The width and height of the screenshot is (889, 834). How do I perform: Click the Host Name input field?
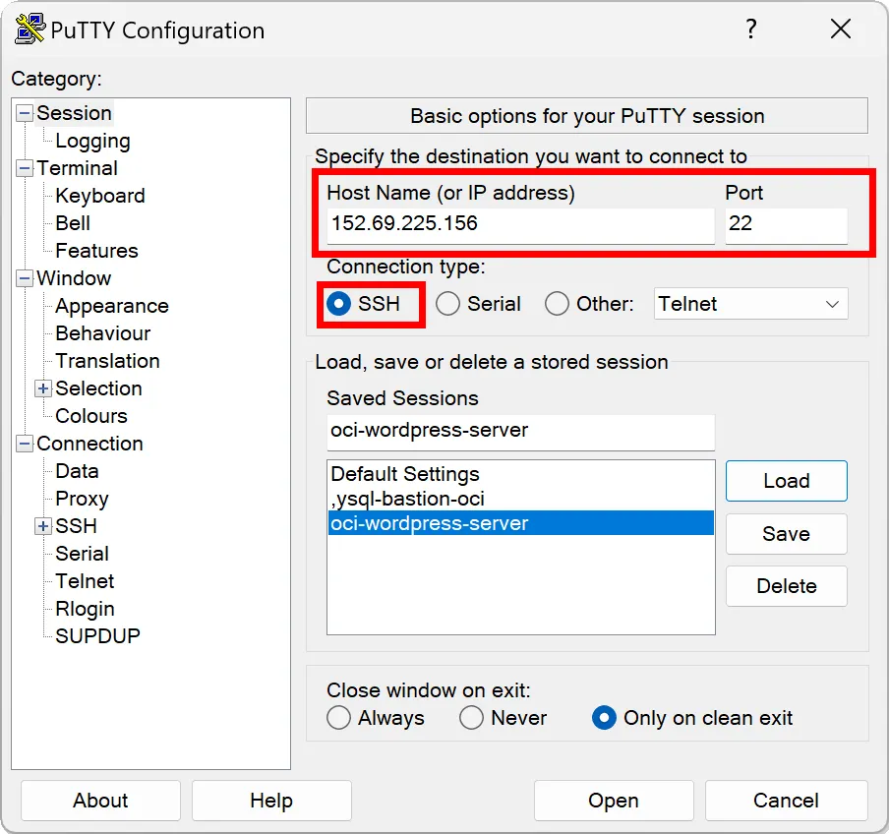(520, 224)
